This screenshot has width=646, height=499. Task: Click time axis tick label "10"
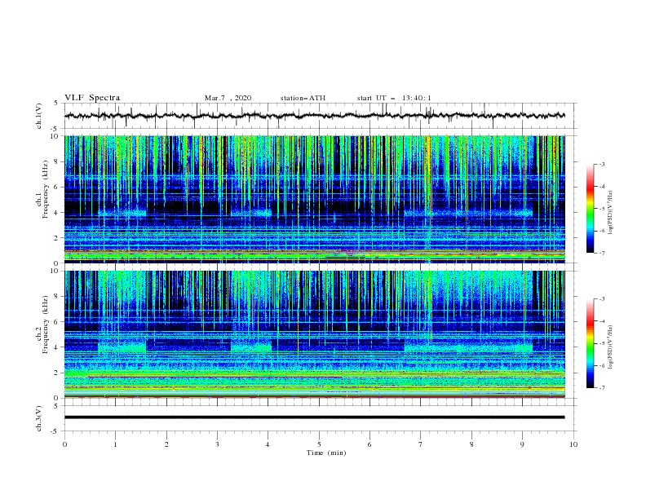[x=573, y=444]
